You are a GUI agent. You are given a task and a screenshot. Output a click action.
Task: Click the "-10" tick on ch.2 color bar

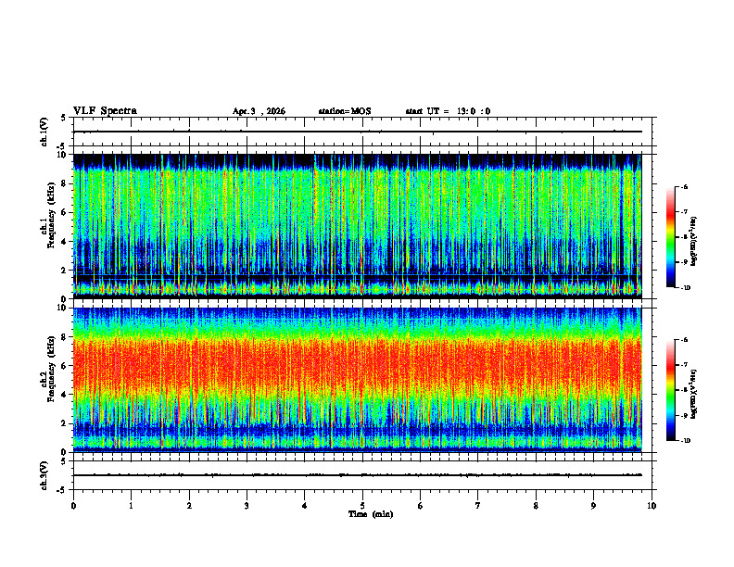(686, 441)
